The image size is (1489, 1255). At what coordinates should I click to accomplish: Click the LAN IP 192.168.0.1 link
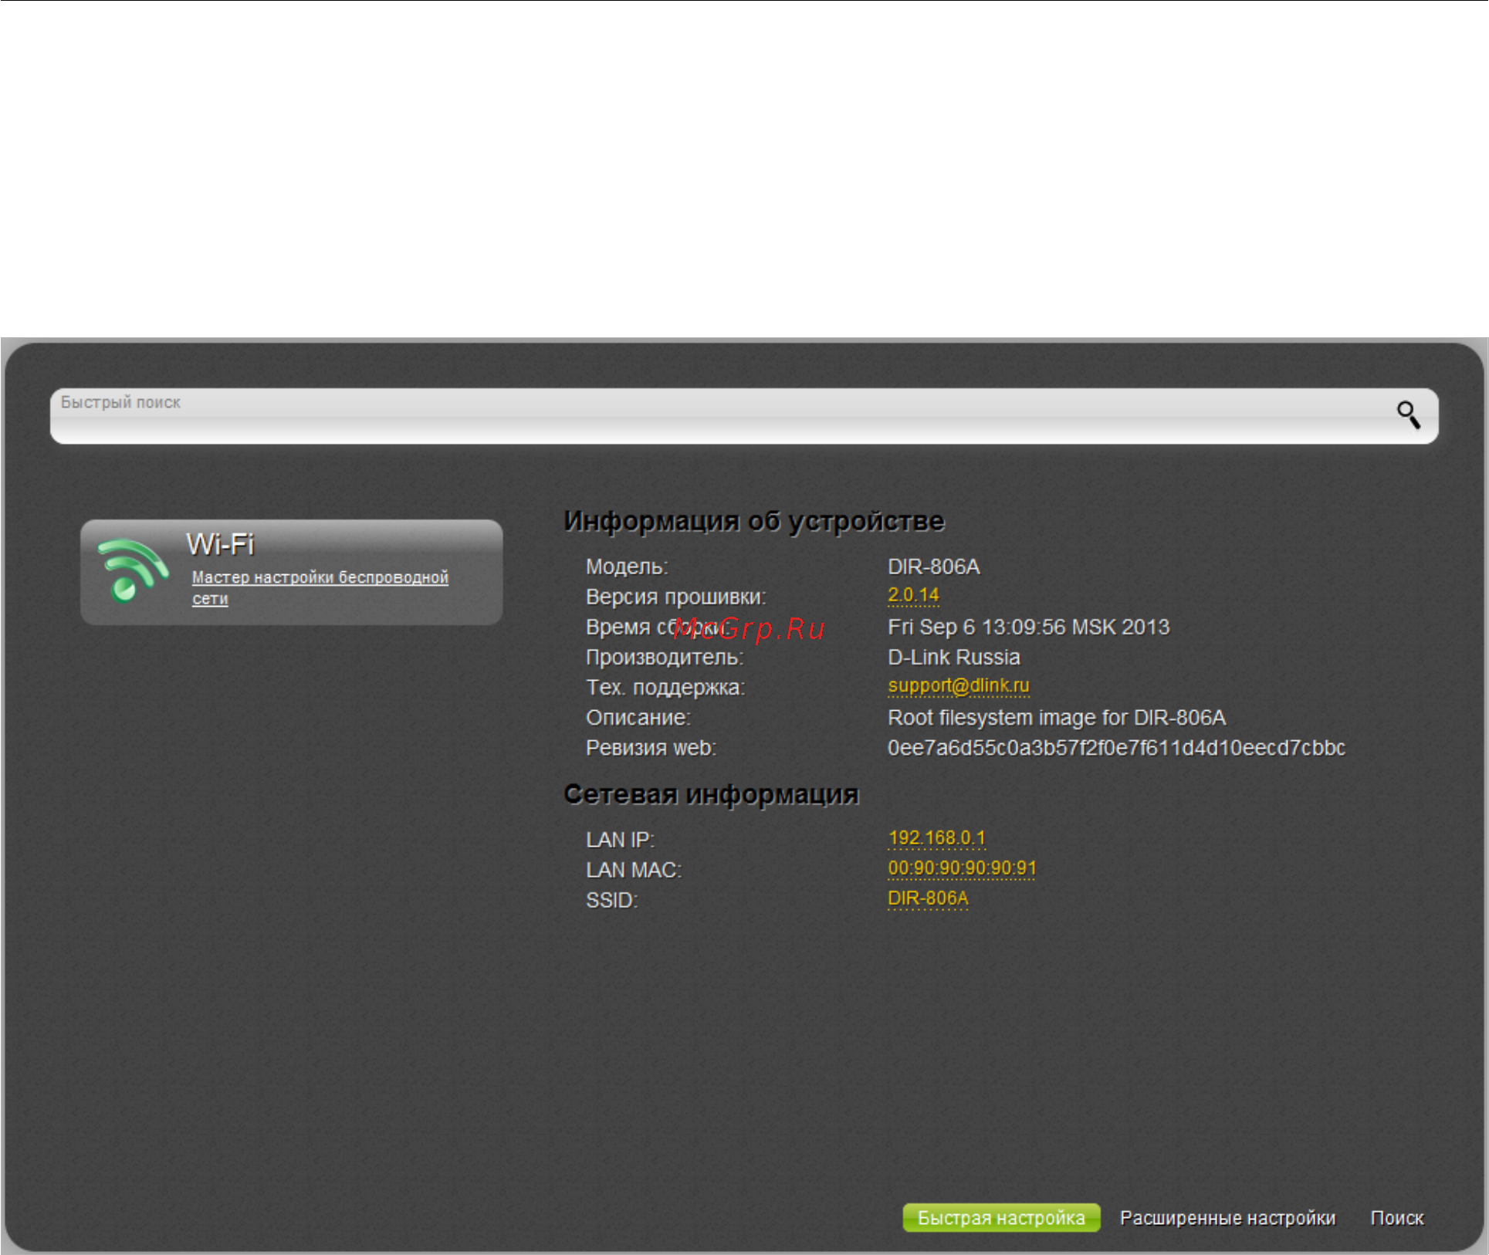[x=936, y=838]
